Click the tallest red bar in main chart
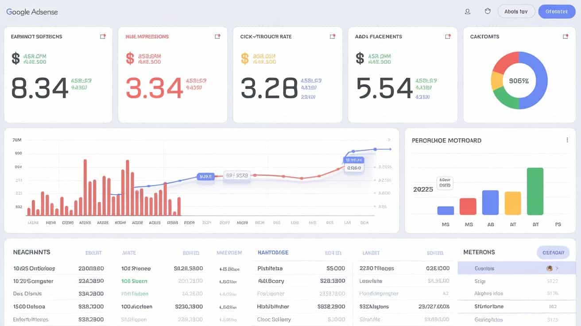581x326 pixels. (85, 187)
